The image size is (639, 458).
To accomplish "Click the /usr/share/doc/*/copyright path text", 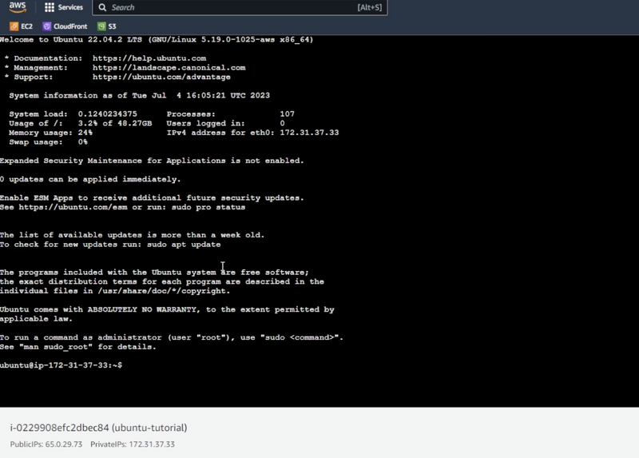I will tap(164, 291).
